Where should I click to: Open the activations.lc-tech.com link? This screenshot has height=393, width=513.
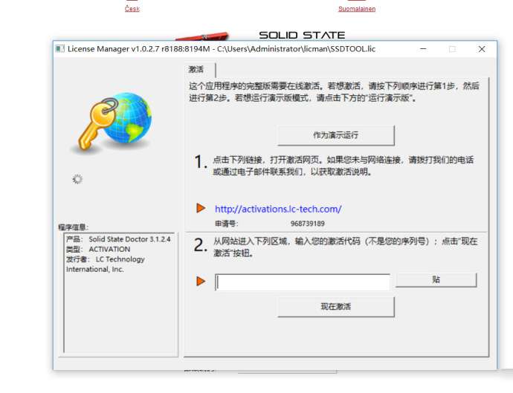click(278, 209)
